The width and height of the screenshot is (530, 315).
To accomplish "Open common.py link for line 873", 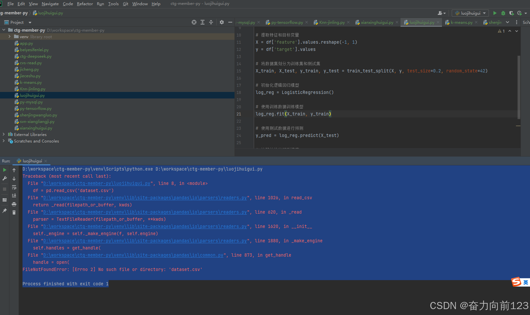I will (x=133, y=255).
